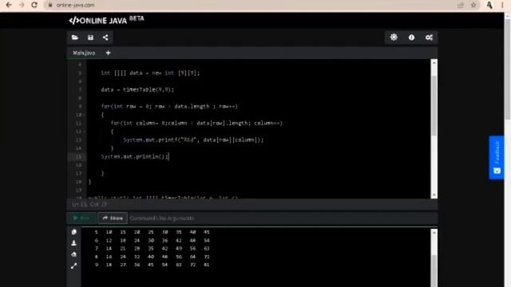Click value 49 in output table
Screen dimensions: 511x287
click(x=179, y=249)
